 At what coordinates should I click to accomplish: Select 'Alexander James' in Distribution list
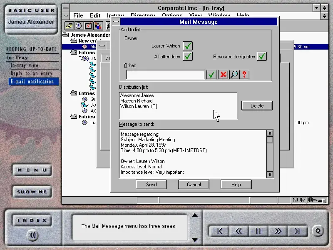click(137, 95)
